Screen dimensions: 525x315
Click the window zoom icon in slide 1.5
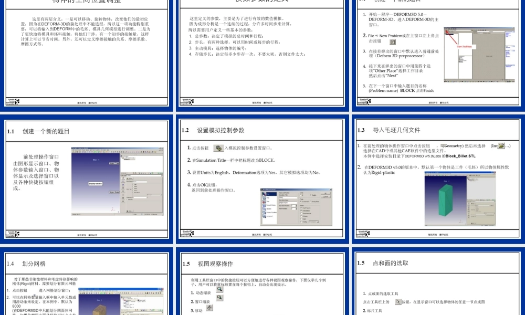click(x=219, y=298)
